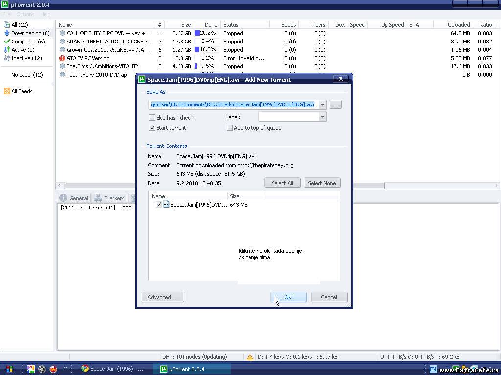Image resolution: width=501 pixels, height=375 pixels.
Task: Switch to the Trackers tab
Action: (x=109, y=198)
